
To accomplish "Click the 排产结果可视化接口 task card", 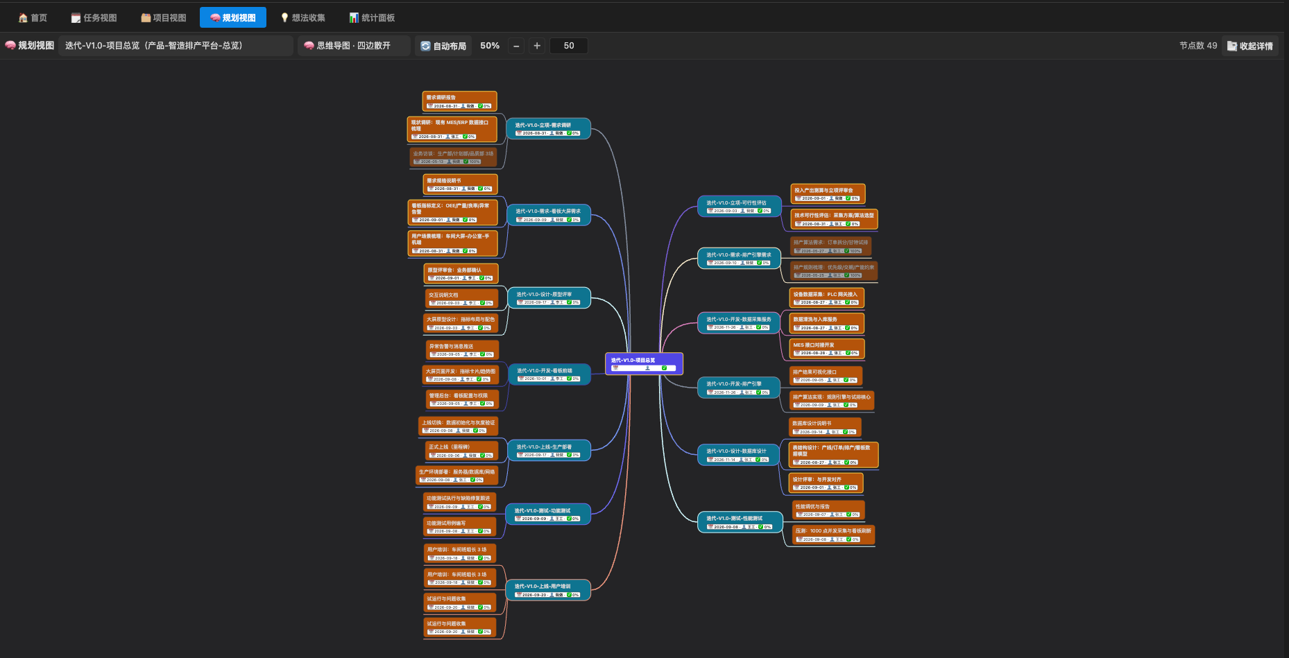I will 826,376.
